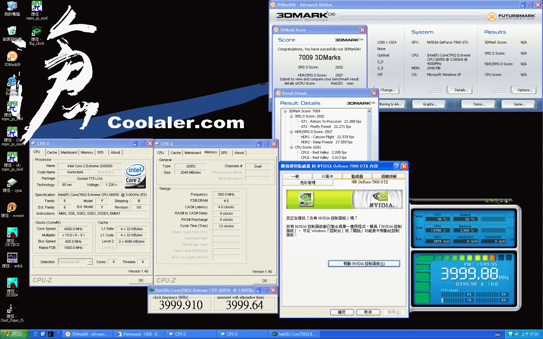Switch to Mainboard tab in left CPU-Z window
This screenshot has width=543, height=339.
pos(69,152)
